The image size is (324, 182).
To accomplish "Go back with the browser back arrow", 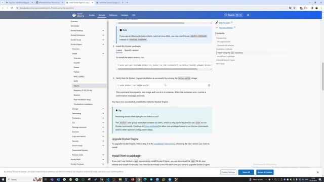I will (x=3, y=8).
